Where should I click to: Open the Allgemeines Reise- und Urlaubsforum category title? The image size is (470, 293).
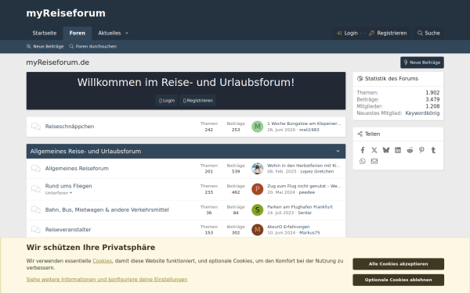coord(85,152)
